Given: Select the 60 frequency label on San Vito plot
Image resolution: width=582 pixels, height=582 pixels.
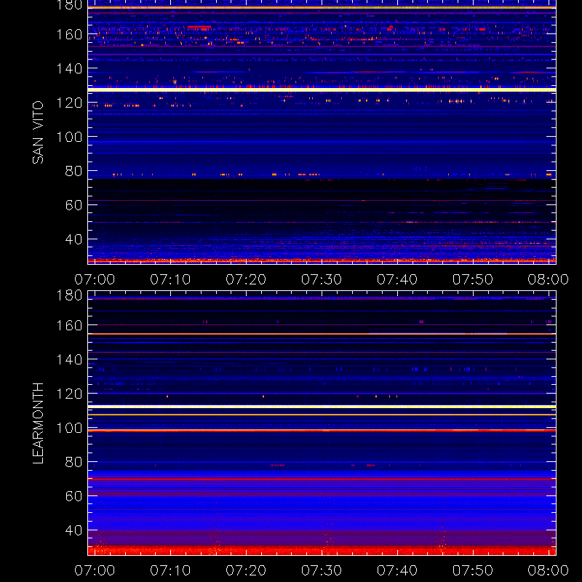Looking at the screenshot, I should coord(73,205).
